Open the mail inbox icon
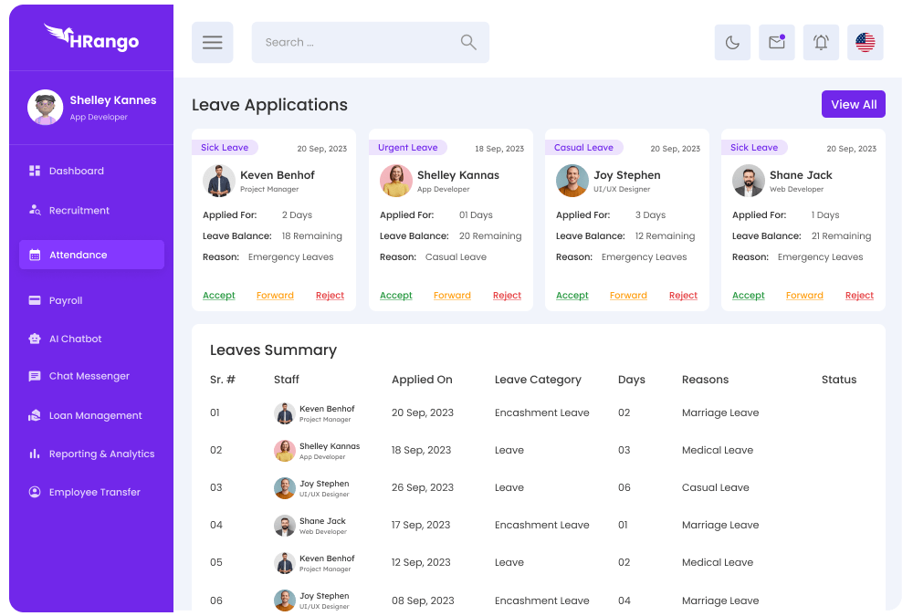 776,43
